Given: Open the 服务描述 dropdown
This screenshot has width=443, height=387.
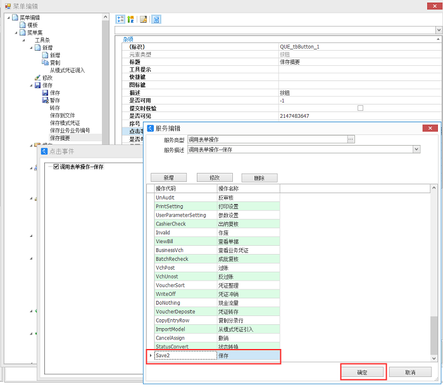Looking at the screenshot, I should pos(416,149).
